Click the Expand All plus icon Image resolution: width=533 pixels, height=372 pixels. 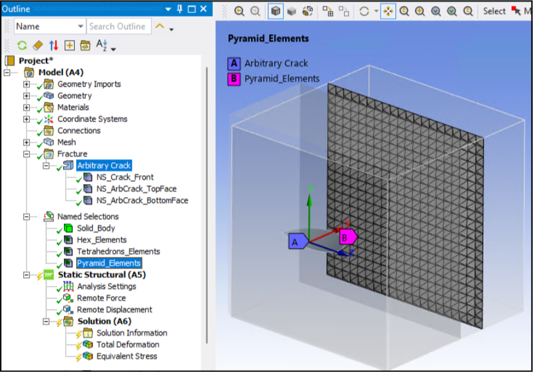[x=69, y=45]
